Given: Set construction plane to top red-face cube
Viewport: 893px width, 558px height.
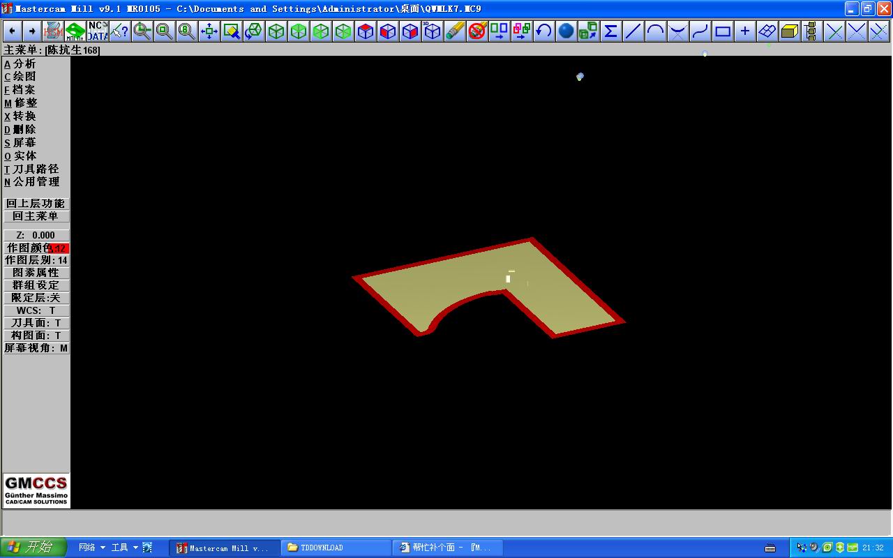Looking at the screenshot, I should [366, 31].
